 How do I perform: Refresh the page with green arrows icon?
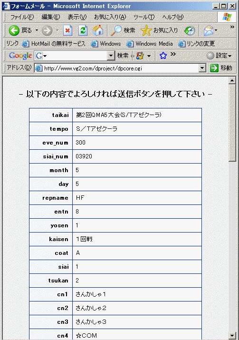click(83, 30)
